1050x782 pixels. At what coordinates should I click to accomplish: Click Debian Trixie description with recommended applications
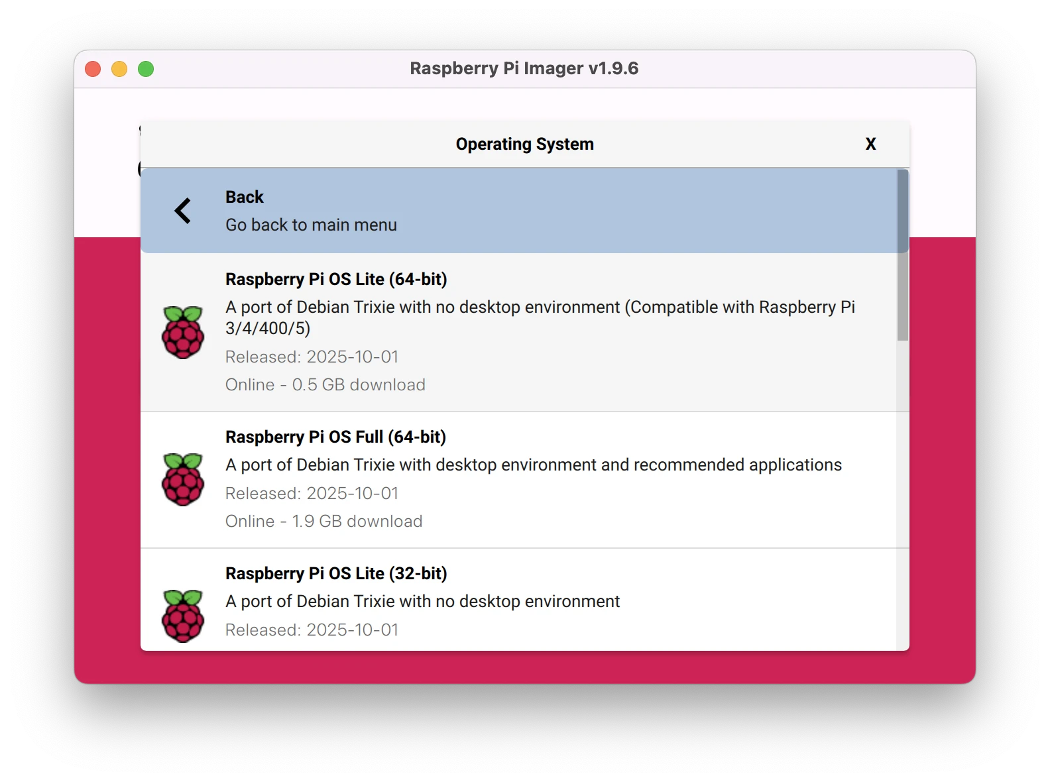point(534,465)
